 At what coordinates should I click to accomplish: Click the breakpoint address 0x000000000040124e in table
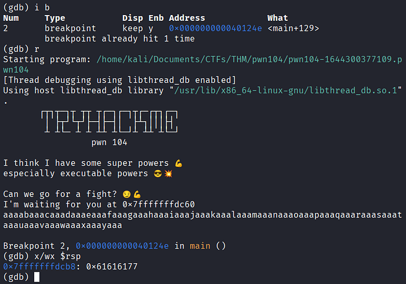pos(215,28)
